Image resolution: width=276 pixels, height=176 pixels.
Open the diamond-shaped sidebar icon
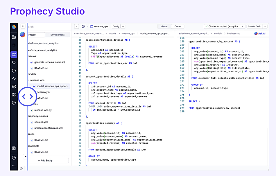(x=14, y=62)
